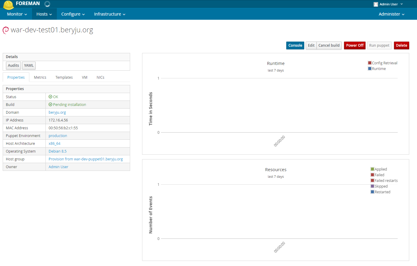Screen dimensions: 417x266
Task: Open the host Console
Action: click(x=295, y=45)
